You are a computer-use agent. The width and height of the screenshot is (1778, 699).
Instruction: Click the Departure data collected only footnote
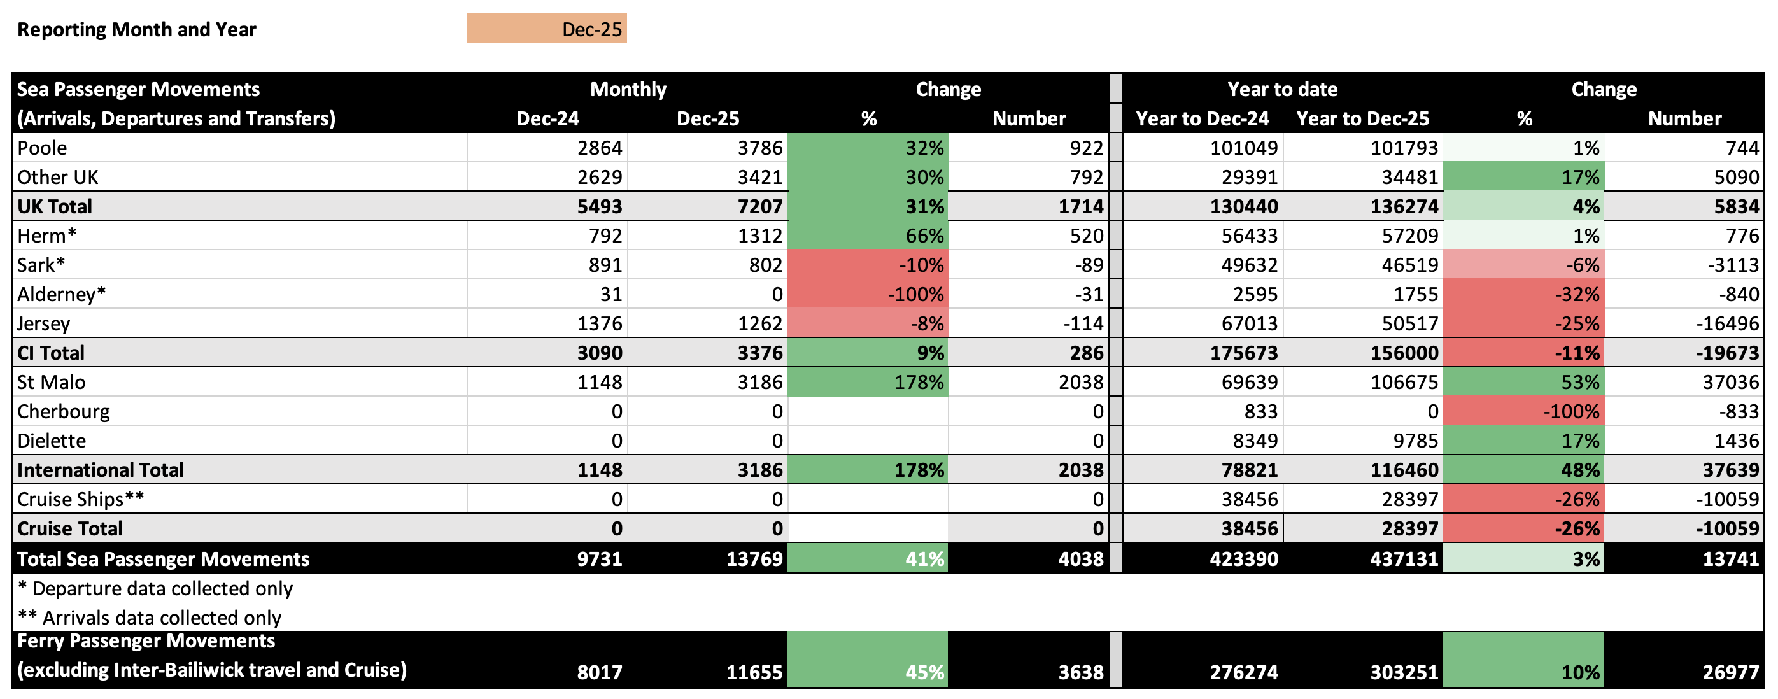155,589
